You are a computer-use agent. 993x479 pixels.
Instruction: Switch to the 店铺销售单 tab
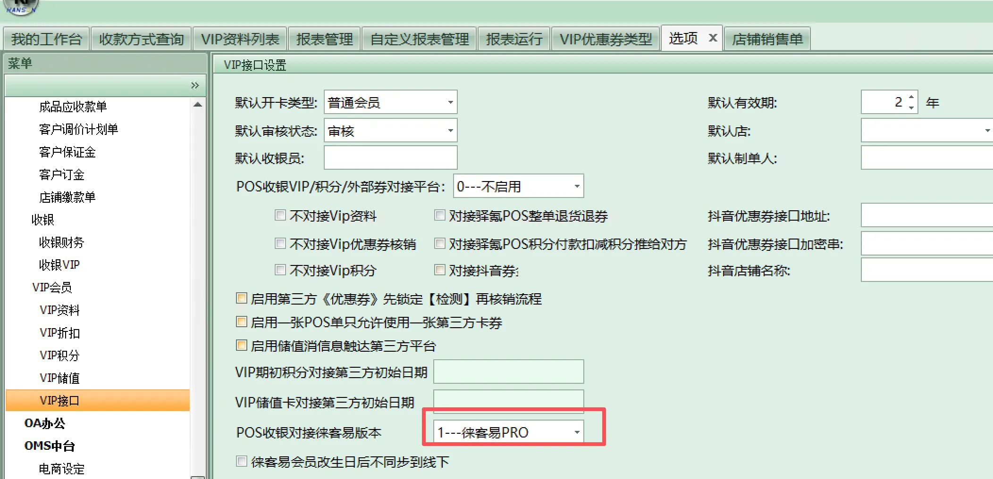coord(767,39)
